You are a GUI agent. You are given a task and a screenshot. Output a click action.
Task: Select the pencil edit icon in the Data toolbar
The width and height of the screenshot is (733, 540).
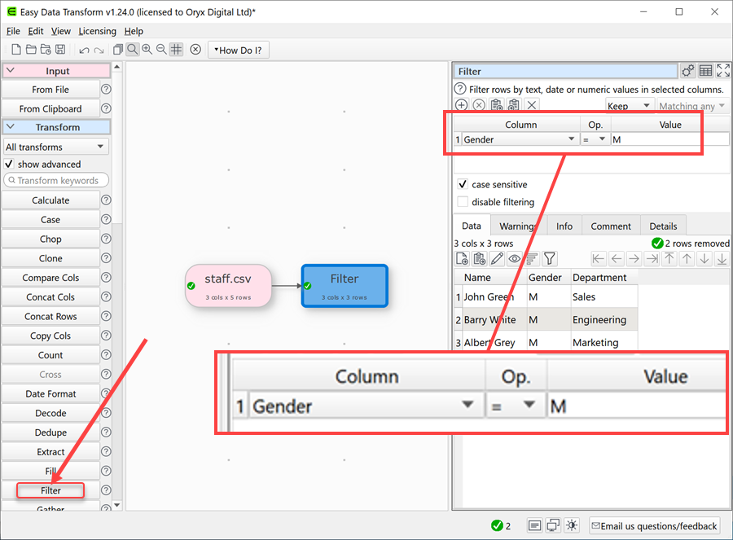click(x=497, y=258)
